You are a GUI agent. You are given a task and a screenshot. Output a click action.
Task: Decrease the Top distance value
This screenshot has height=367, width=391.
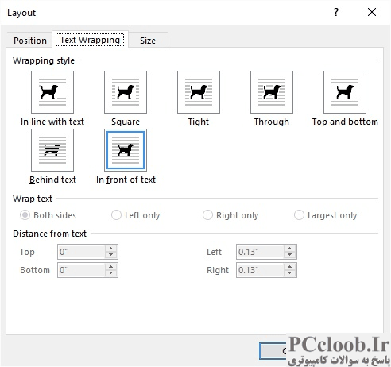(111, 255)
